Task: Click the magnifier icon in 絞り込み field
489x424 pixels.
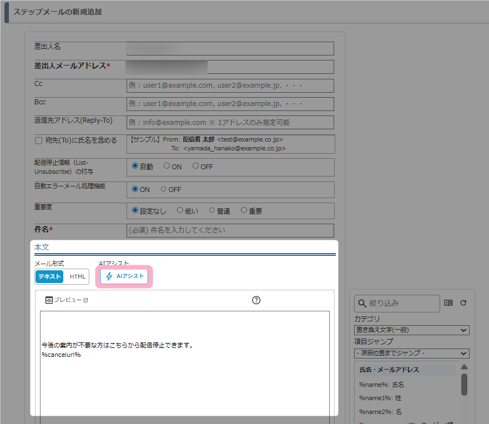Action: click(x=362, y=303)
